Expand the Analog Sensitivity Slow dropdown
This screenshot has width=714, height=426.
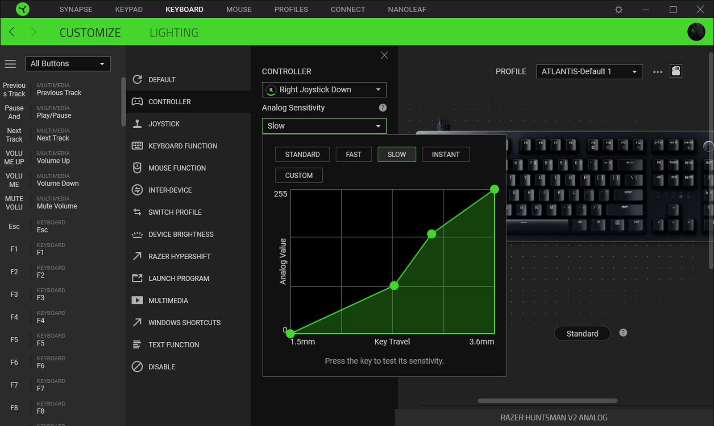pos(324,126)
